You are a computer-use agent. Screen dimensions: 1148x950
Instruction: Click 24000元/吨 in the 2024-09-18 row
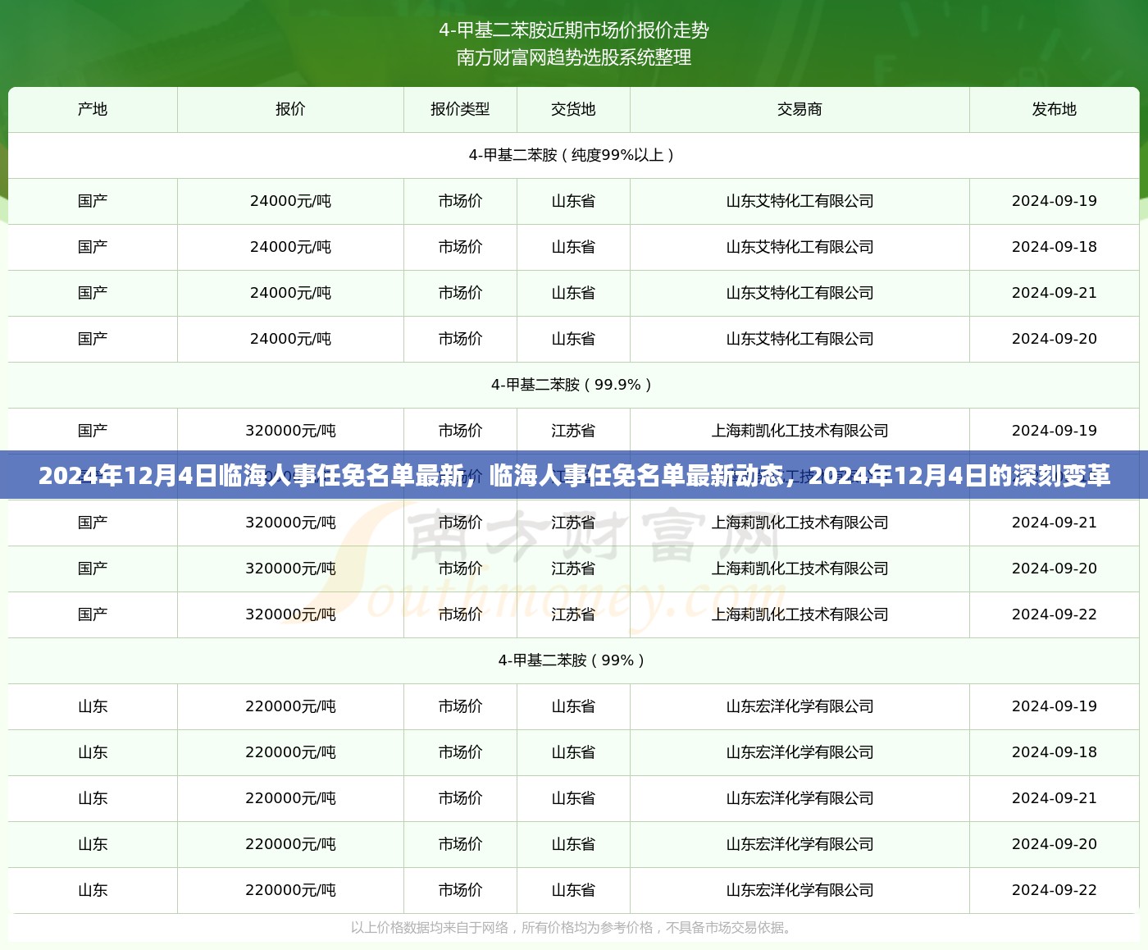pyautogui.click(x=290, y=247)
